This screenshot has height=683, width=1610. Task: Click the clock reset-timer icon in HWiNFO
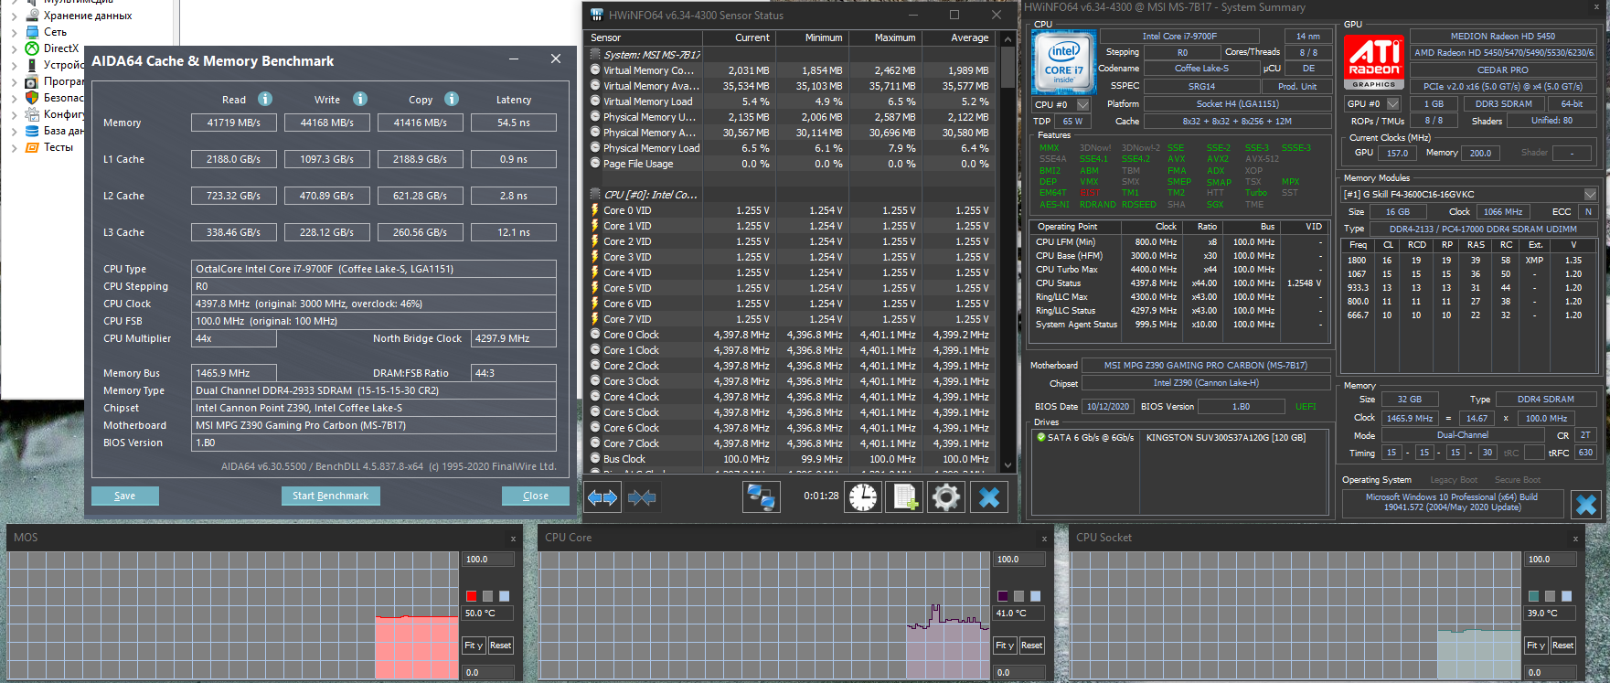tap(862, 497)
